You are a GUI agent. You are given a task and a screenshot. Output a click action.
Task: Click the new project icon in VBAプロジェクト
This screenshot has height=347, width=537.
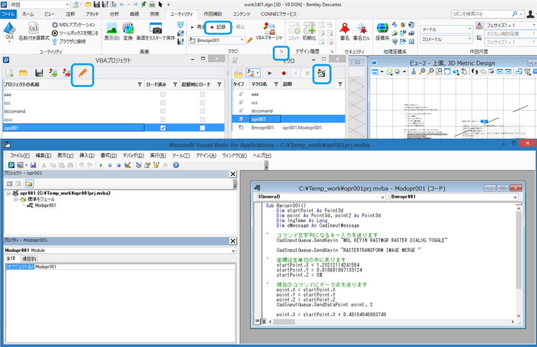tap(9, 73)
